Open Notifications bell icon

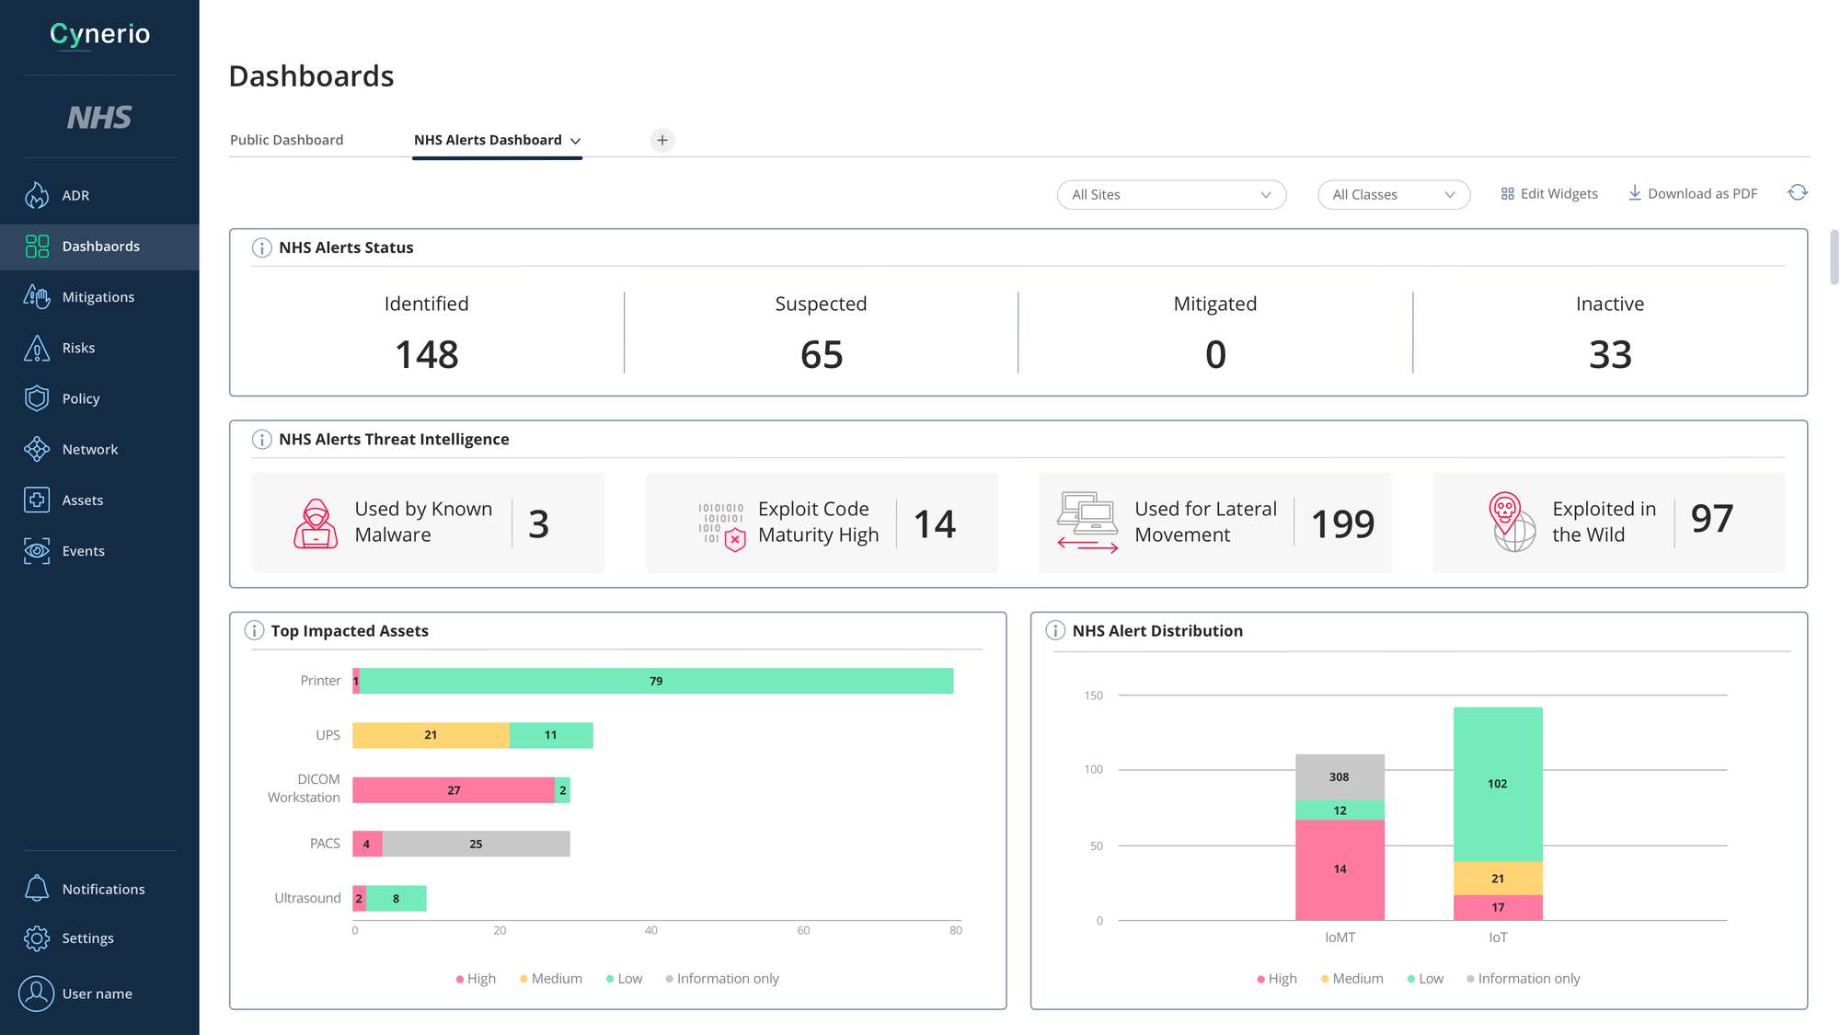pos(37,889)
